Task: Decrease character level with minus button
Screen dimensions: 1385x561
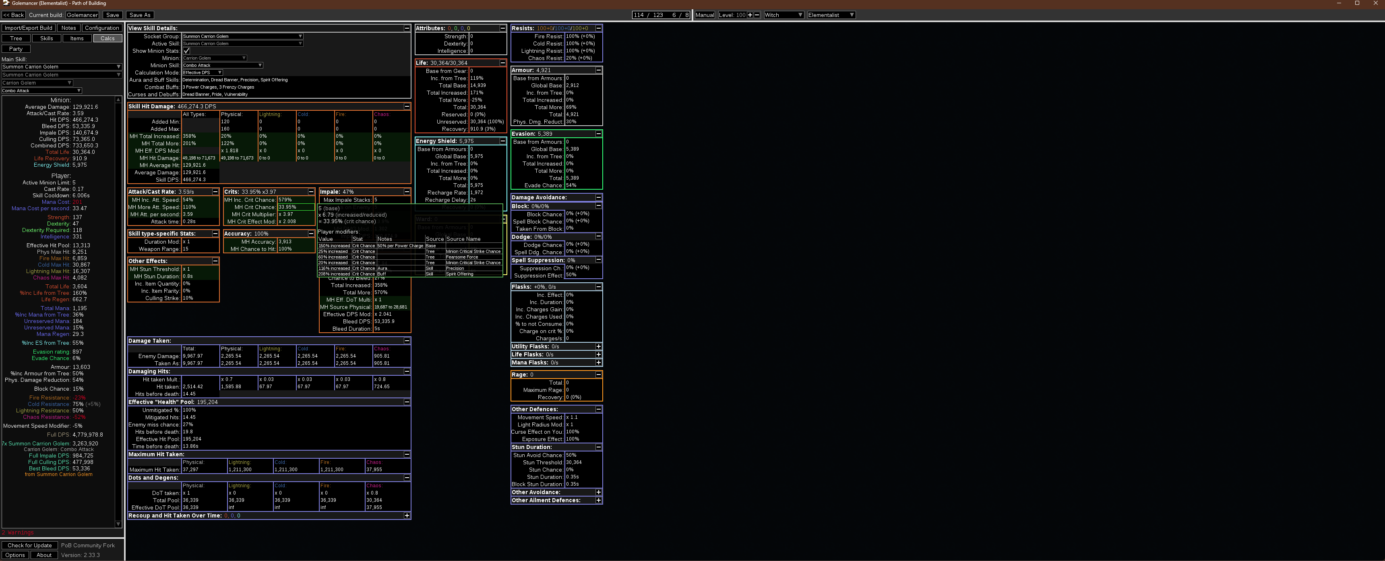Action: coord(757,15)
